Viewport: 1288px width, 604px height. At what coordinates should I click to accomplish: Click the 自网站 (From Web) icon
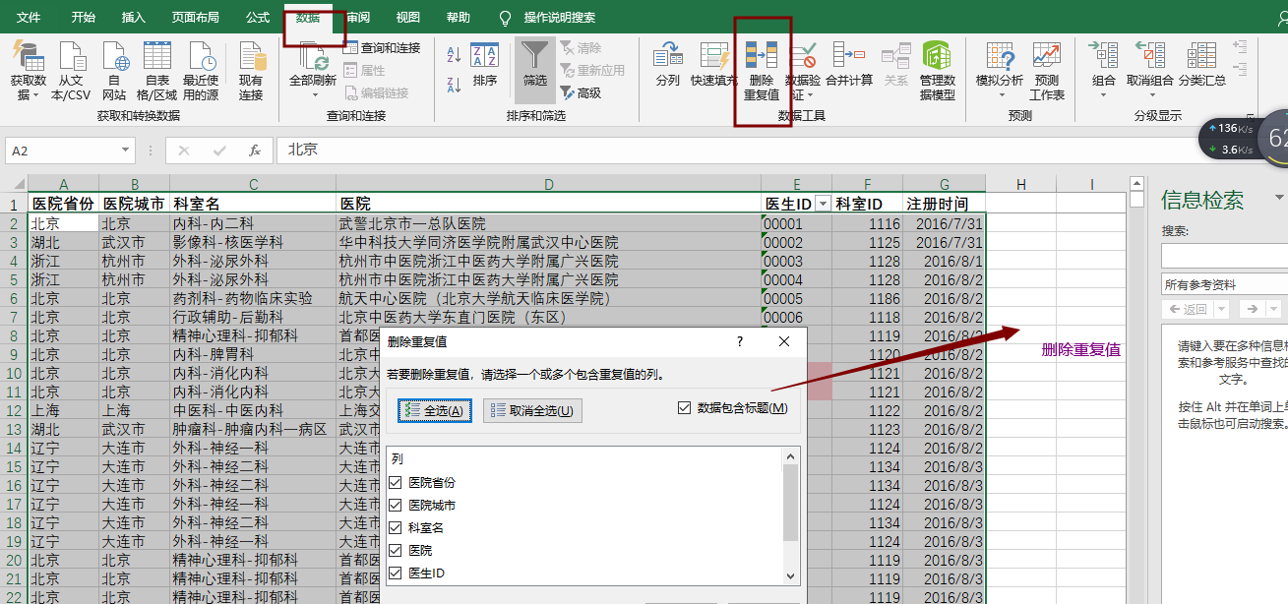(x=114, y=56)
